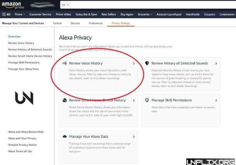The width and height of the screenshot is (236, 165).
Task: Switch to the Devices tab
Action: click(75, 23)
